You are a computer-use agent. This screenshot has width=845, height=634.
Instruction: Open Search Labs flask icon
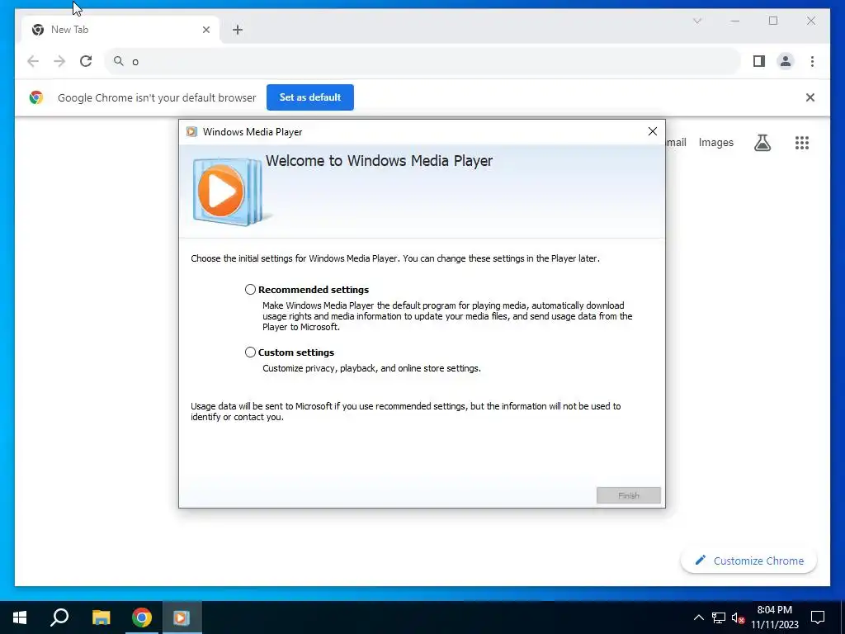click(762, 142)
